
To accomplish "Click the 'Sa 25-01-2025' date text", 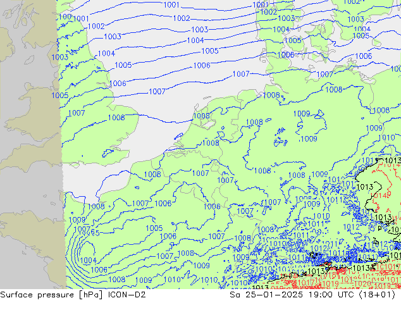I will [266, 295].
